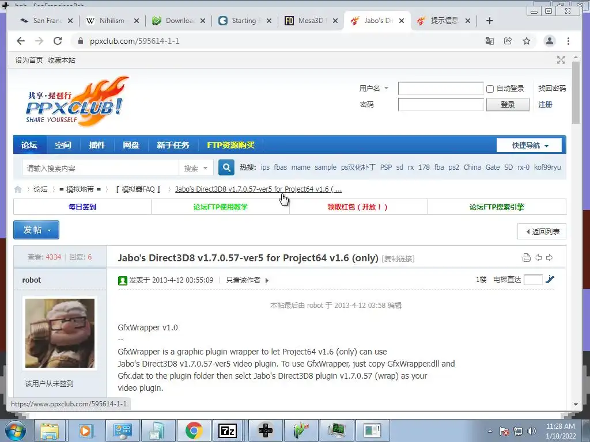Show hidden tray icons arrow
This screenshot has width=590, height=442.
click(x=490, y=432)
